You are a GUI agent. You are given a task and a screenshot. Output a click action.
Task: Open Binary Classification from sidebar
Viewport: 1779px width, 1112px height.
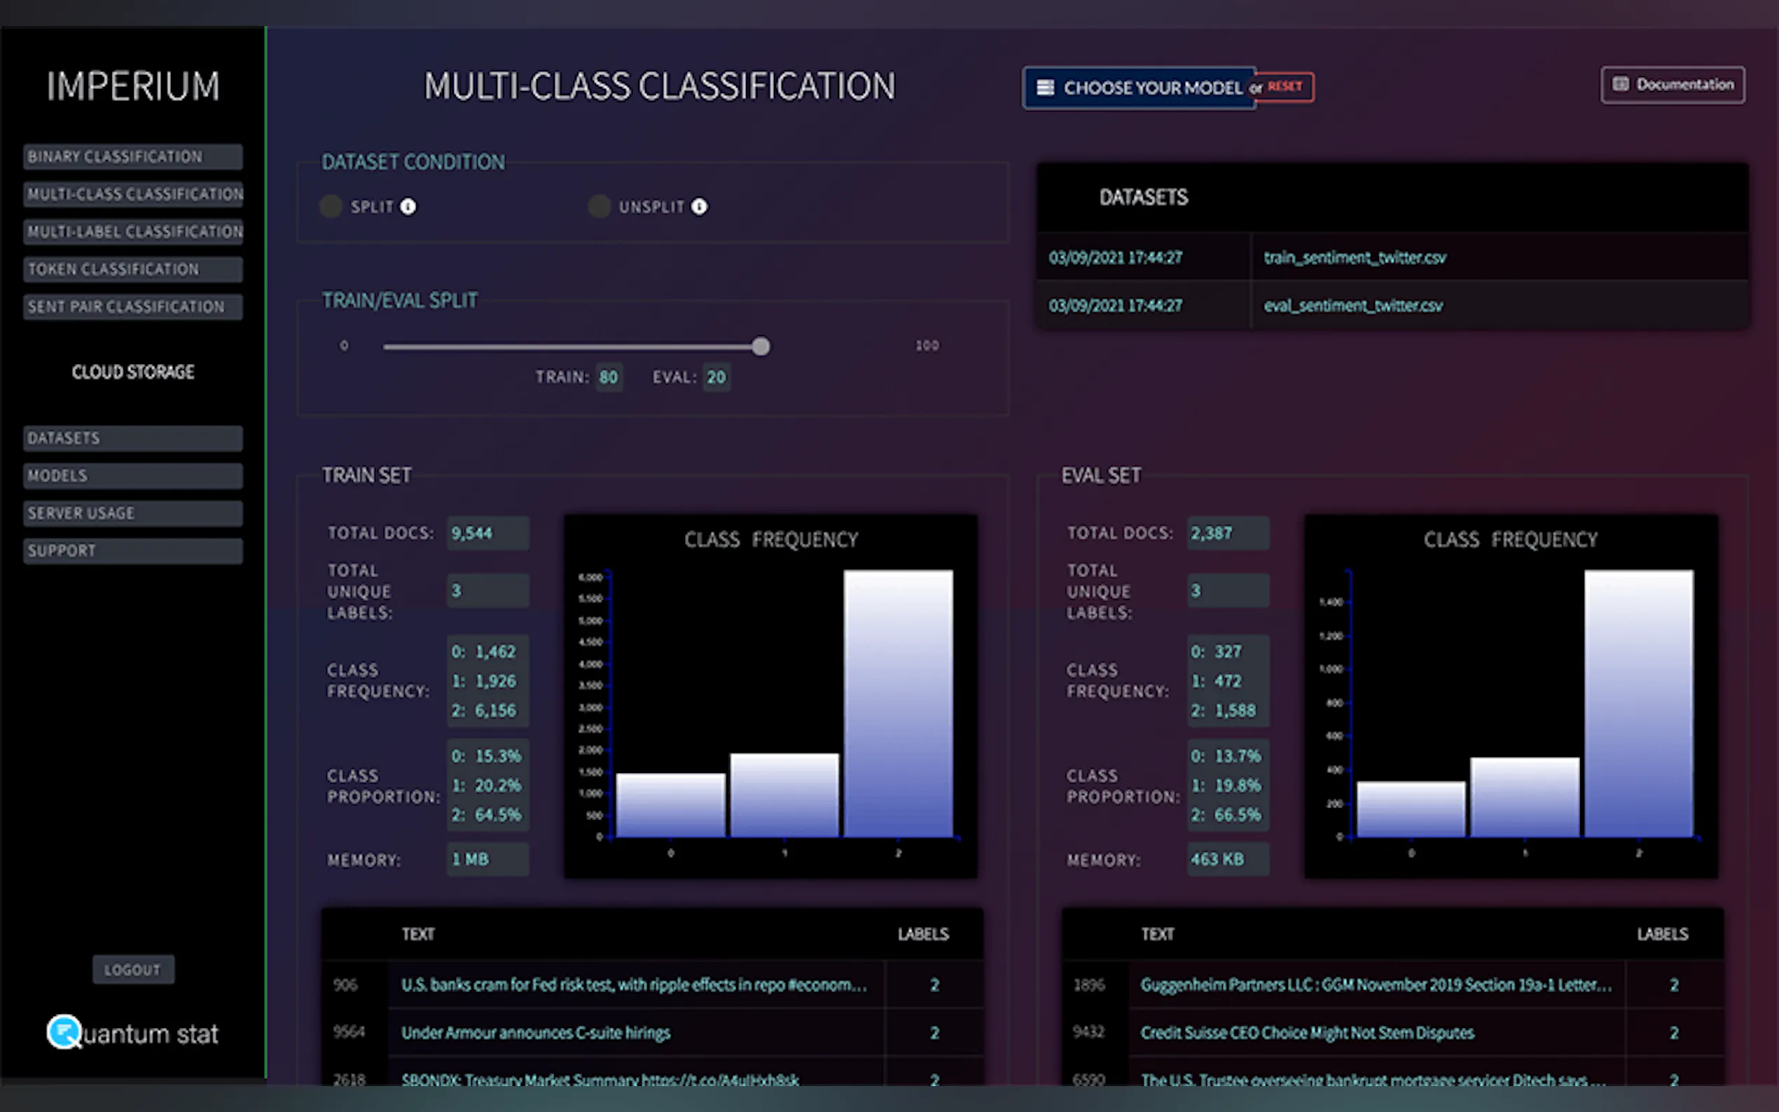click(x=132, y=157)
